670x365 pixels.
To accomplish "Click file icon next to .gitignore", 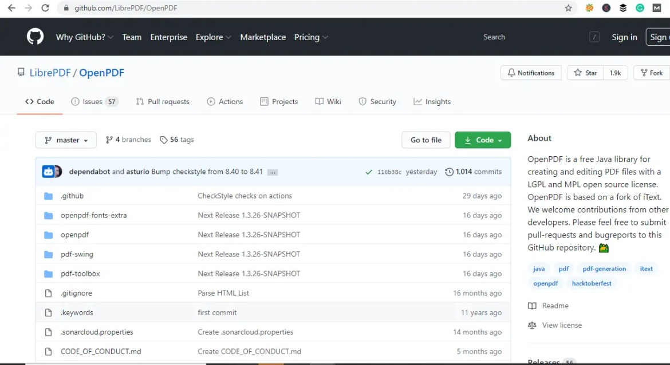I will pos(48,293).
